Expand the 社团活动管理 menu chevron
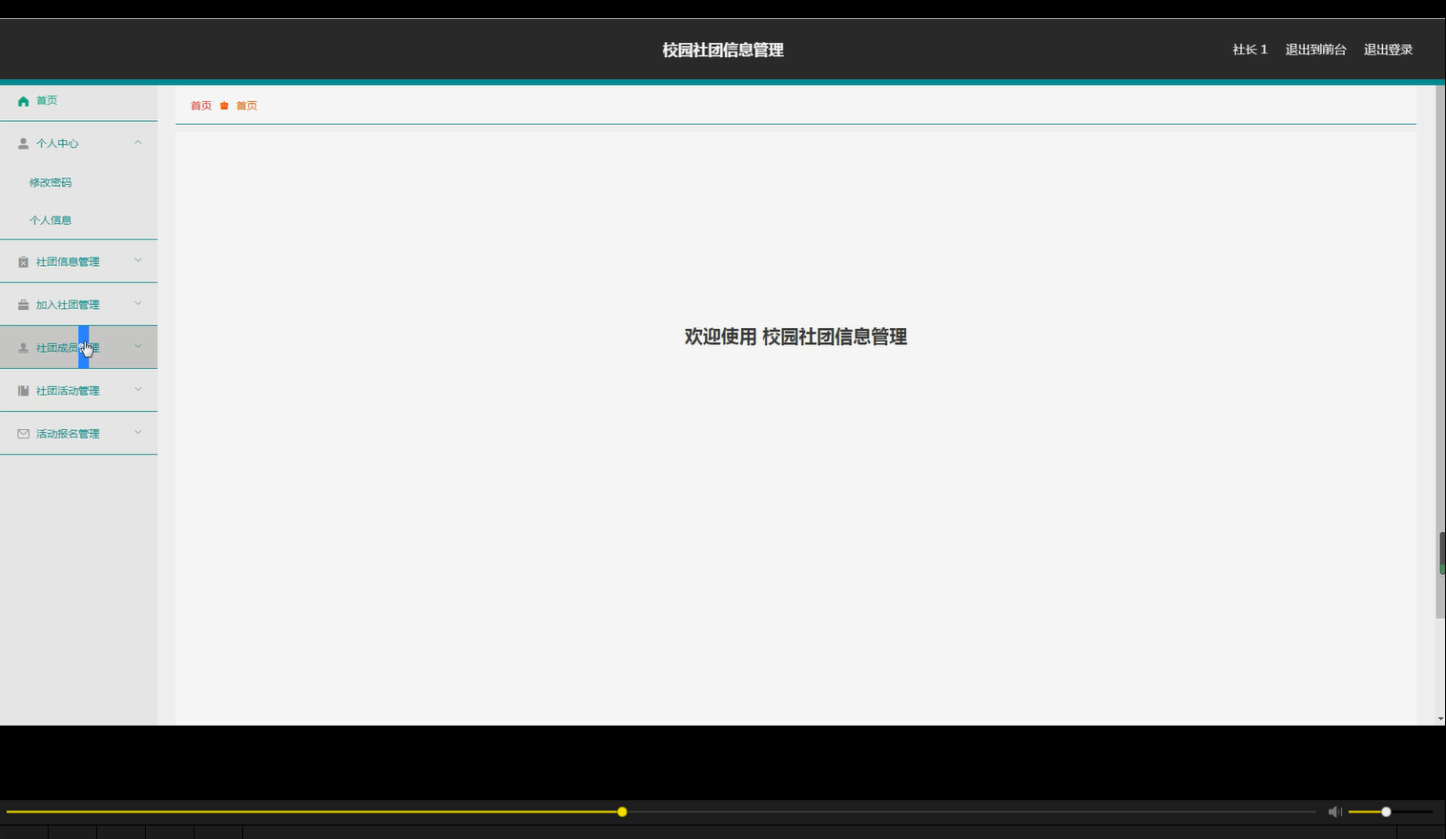 (137, 390)
